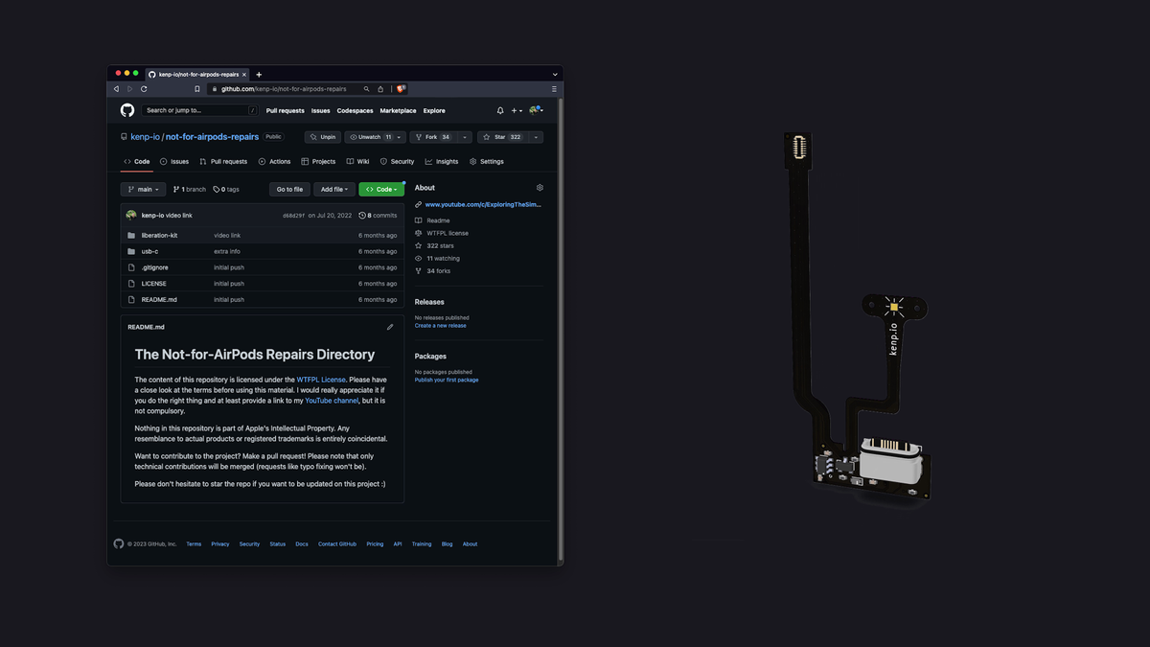Open the Insights tab
This screenshot has height=647, width=1150.
pos(442,162)
